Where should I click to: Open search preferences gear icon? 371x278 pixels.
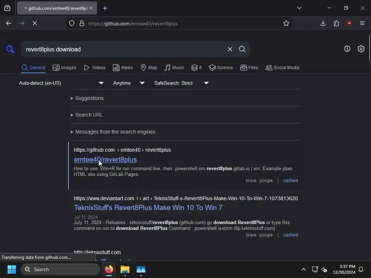point(361,49)
